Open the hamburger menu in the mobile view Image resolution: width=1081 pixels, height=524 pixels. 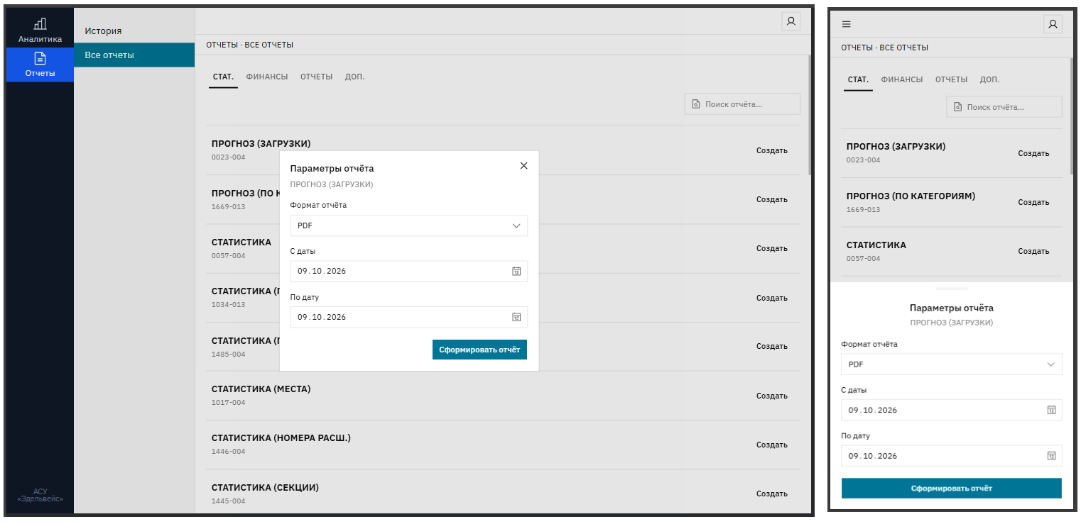pyautogui.click(x=847, y=24)
